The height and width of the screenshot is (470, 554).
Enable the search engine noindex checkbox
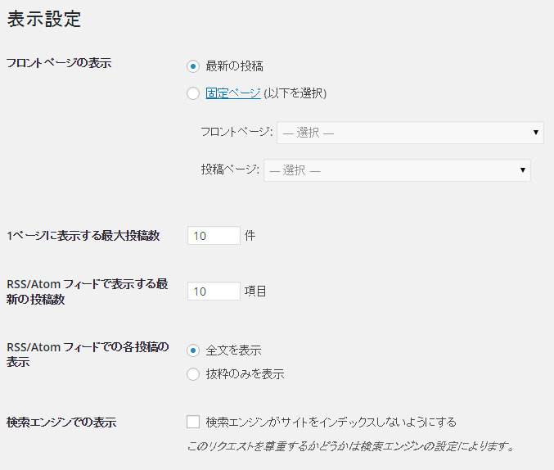pos(193,422)
